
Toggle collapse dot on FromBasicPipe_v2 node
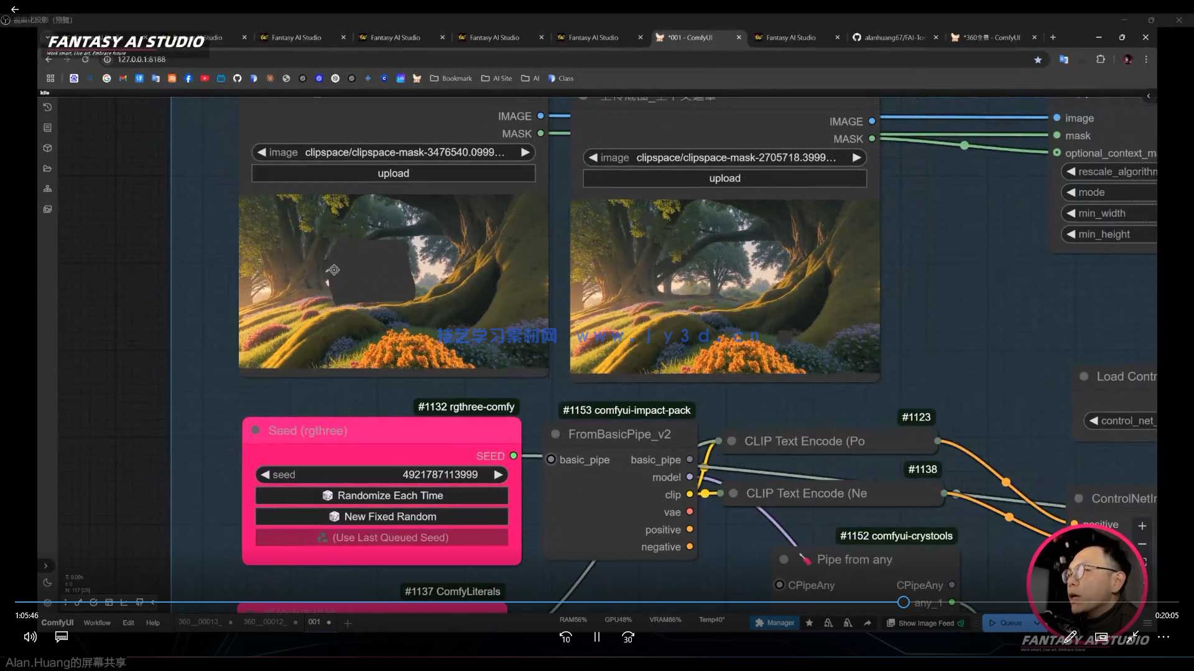click(555, 434)
